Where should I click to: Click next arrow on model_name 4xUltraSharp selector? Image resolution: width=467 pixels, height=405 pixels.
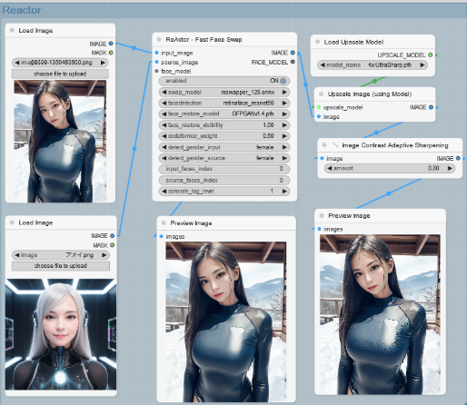[x=422, y=64]
